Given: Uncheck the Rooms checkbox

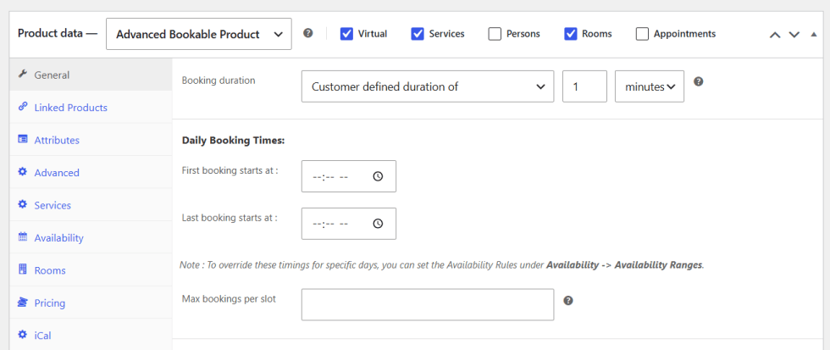Looking at the screenshot, I should [571, 34].
